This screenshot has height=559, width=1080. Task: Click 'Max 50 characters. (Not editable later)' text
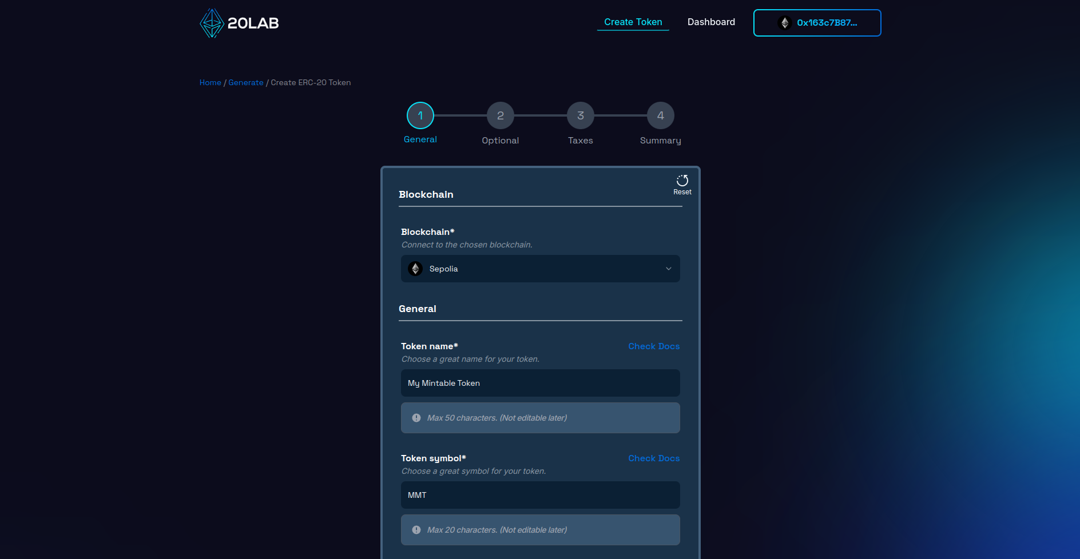(x=497, y=418)
